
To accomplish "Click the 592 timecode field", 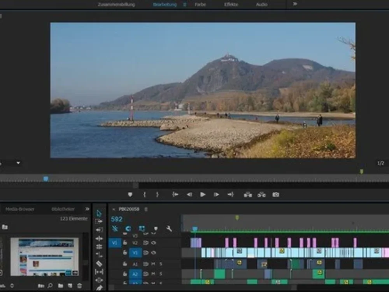I will pos(117,219).
